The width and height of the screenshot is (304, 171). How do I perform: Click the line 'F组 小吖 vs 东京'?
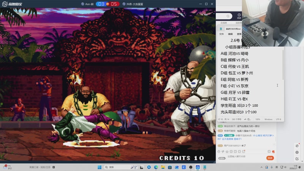[x=234, y=86]
